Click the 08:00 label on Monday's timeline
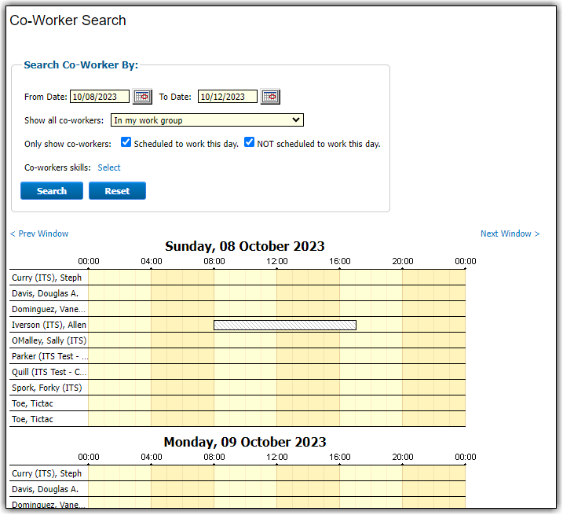Image resolution: width=563 pixels, height=515 pixels. pos(214,457)
